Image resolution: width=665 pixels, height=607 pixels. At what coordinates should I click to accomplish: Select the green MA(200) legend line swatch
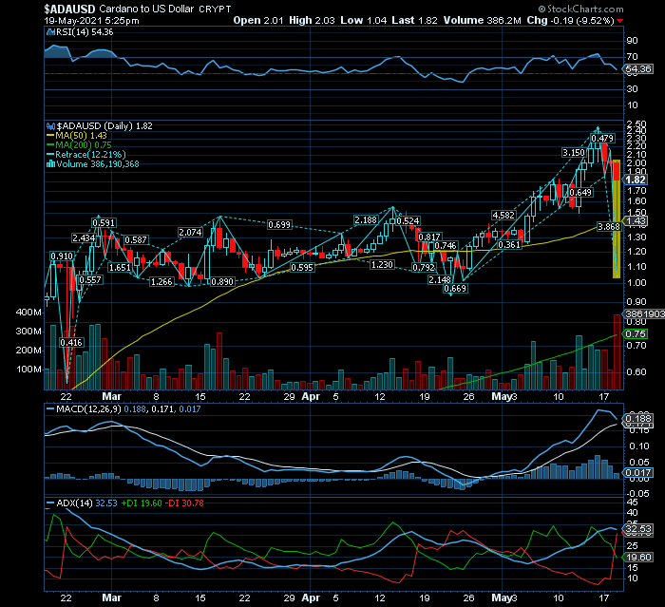point(50,145)
